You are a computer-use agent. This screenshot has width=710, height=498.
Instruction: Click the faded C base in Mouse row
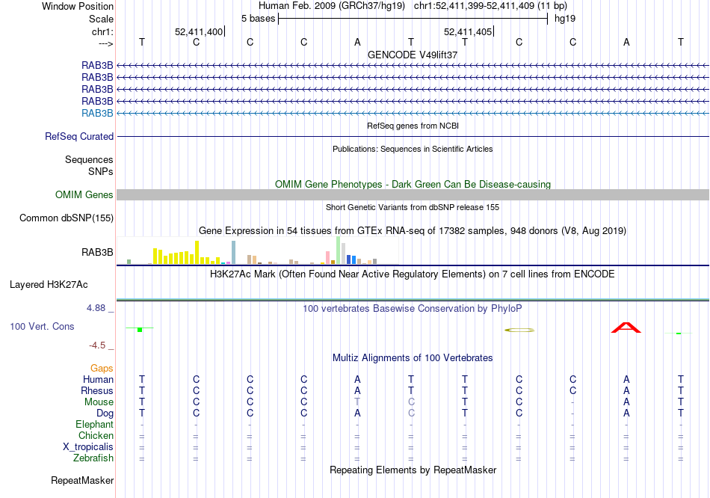click(x=411, y=402)
